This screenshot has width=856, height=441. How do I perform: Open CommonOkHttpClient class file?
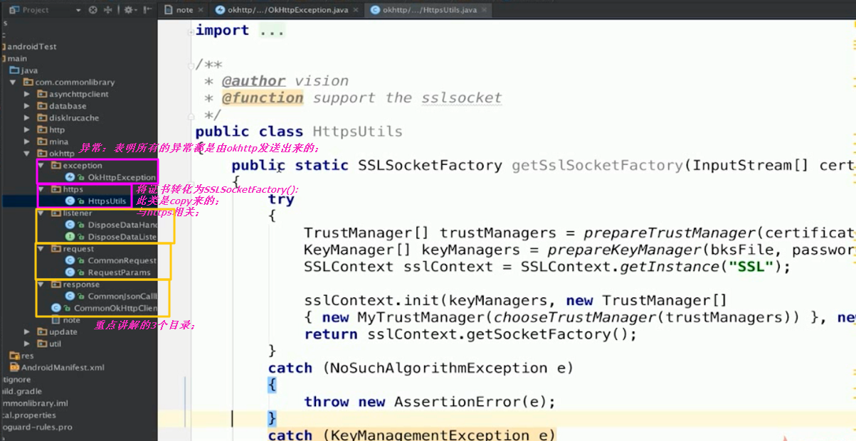click(104, 309)
